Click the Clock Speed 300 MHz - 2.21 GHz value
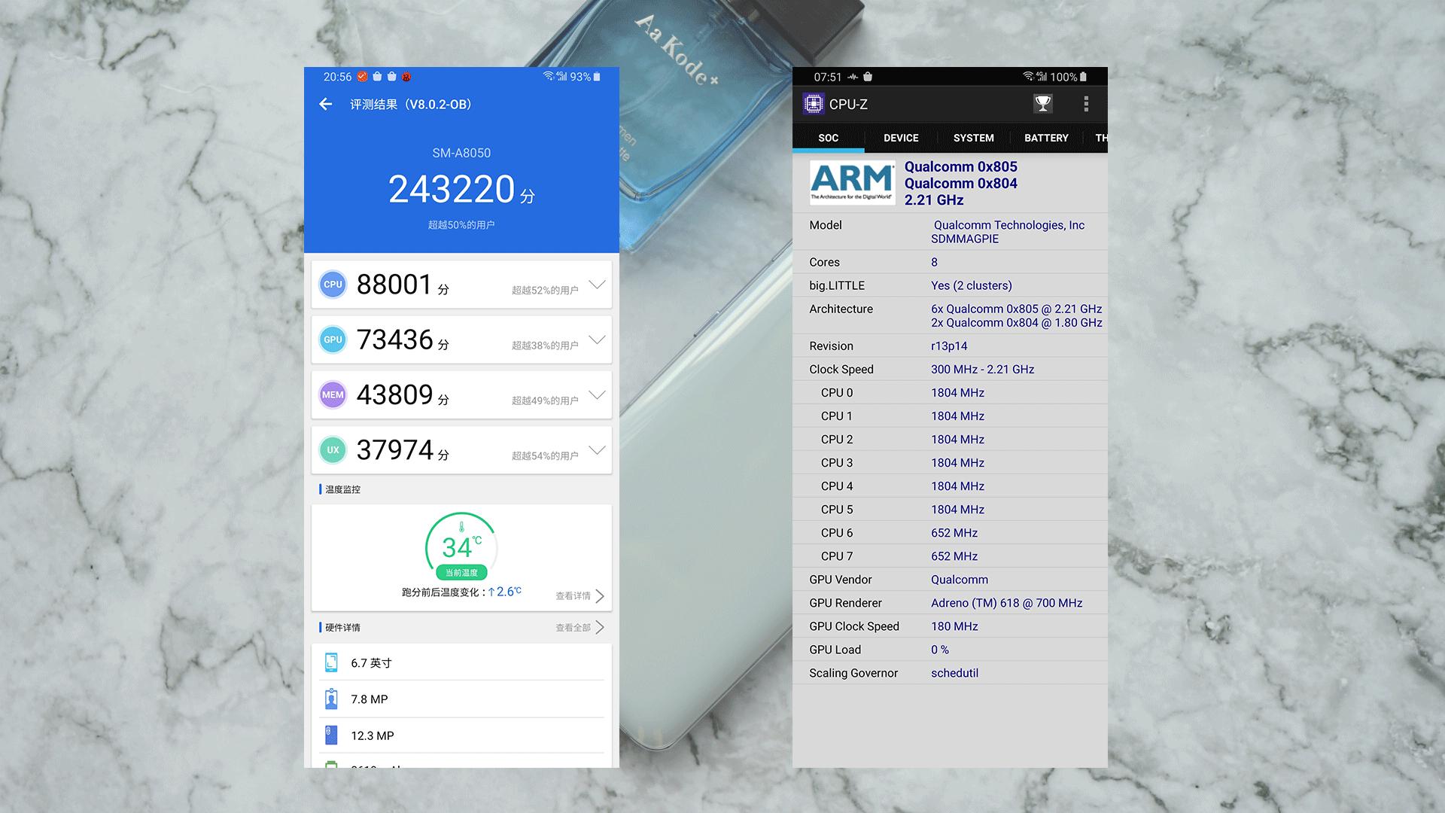This screenshot has height=813, width=1445. click(x=982, y=370)
